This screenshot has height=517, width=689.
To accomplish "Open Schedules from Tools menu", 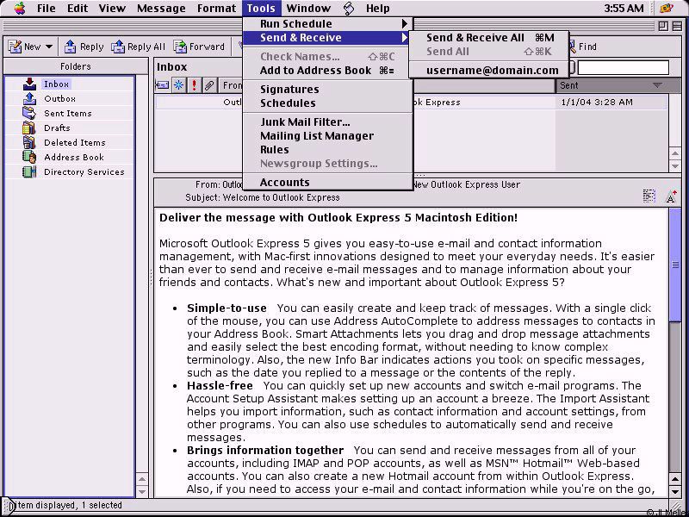I will point(327,103).
